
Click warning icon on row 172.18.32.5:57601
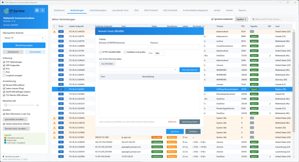[54, 137]
